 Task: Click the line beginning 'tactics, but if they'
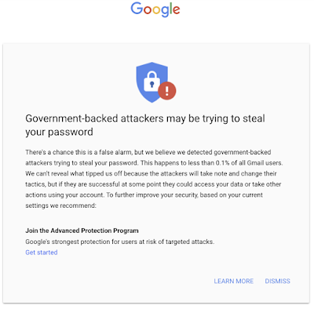153,184
